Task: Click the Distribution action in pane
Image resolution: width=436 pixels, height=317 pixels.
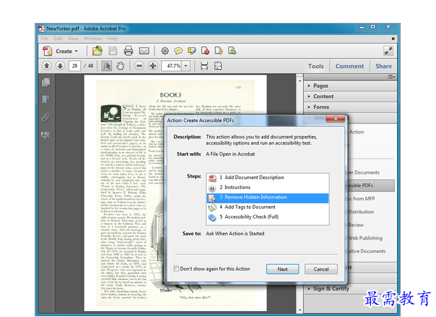Action: click(x=361, y=212)
